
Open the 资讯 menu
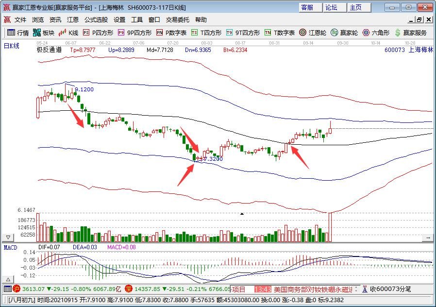(55, 20)
